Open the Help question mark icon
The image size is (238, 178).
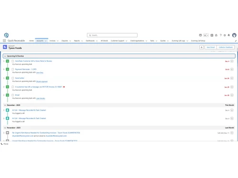tap(220, 35)
